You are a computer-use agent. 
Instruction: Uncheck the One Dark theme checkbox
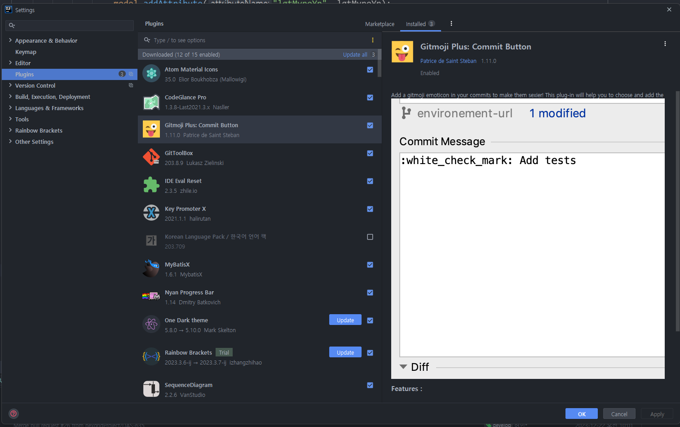pos(370,320)
